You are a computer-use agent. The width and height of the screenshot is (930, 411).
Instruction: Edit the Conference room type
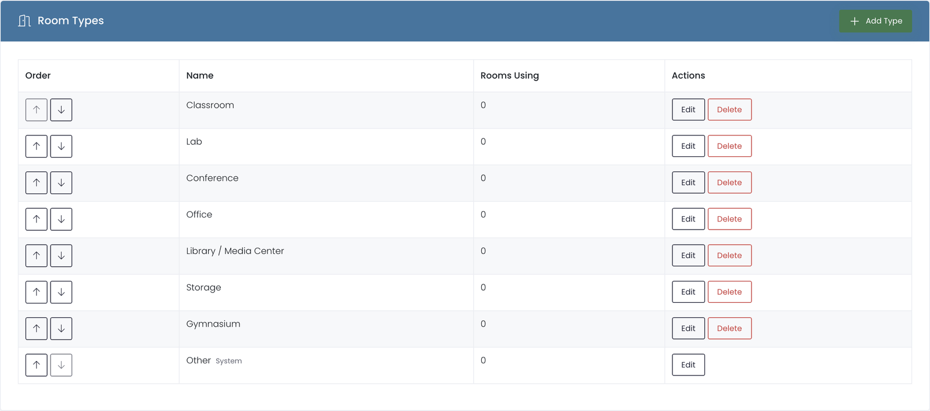coord(688,183)
